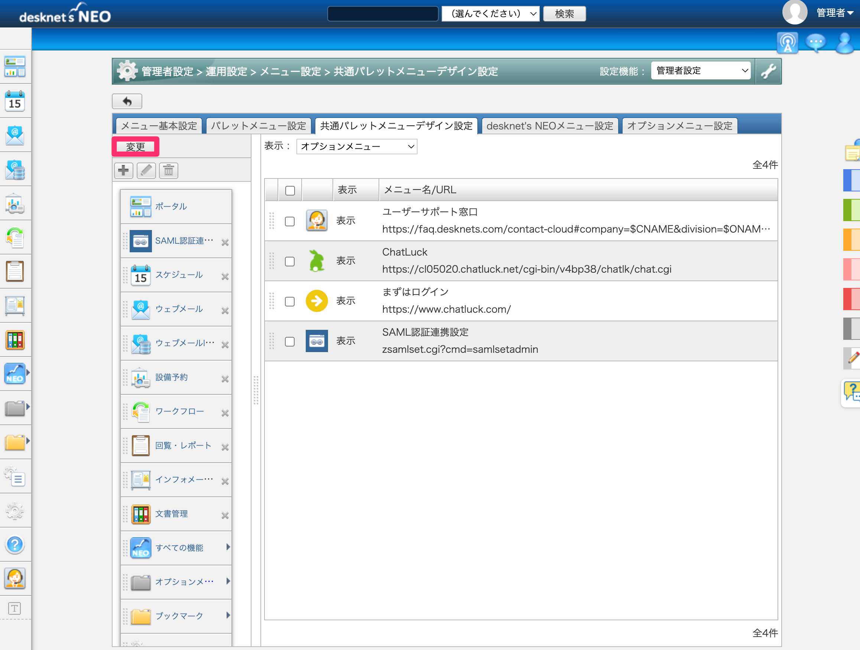860x650 pixels.
Task: Open the 表示 オプションメニュー dropdown
Action: (357, 147)
